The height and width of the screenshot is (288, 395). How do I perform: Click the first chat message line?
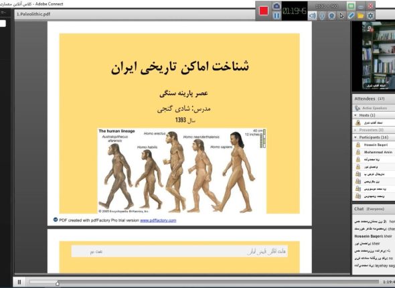pyautogui.click(x=375, y=222)
